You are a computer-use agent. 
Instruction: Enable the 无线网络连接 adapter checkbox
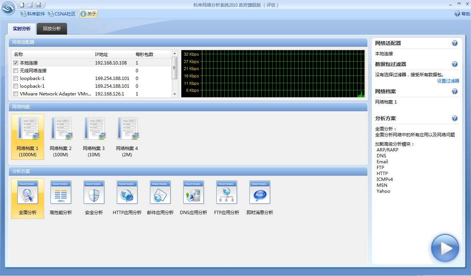click(x=16, y=71)
